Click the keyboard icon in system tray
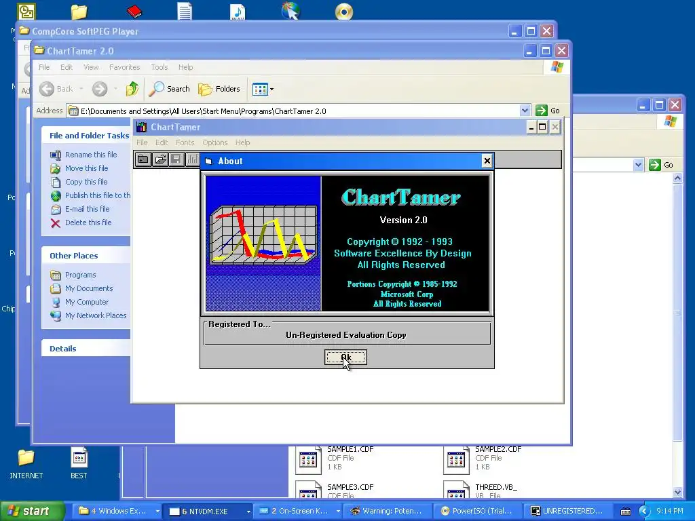 [x=625, y=512]
